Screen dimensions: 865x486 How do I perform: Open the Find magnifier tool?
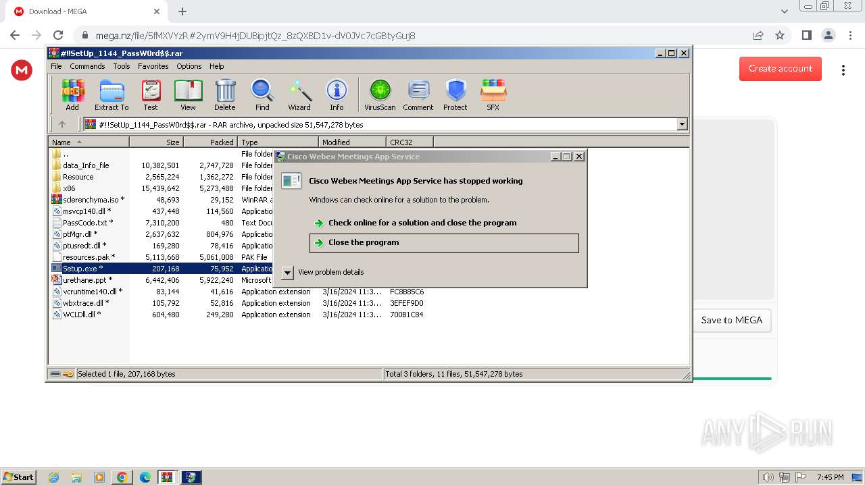coord(262,94)
